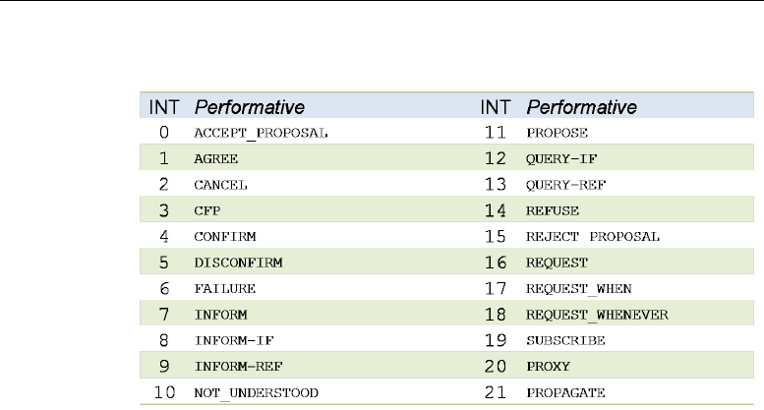Click the CONFIRM performative text
This screenshot has width=764, height=410.
click(224, 237)
